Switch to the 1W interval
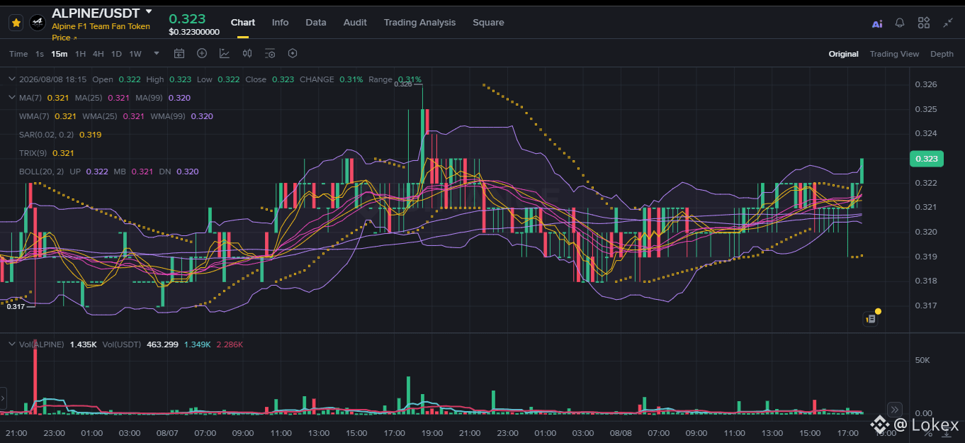This screenshot has width=965, height=443. [135, 54]
